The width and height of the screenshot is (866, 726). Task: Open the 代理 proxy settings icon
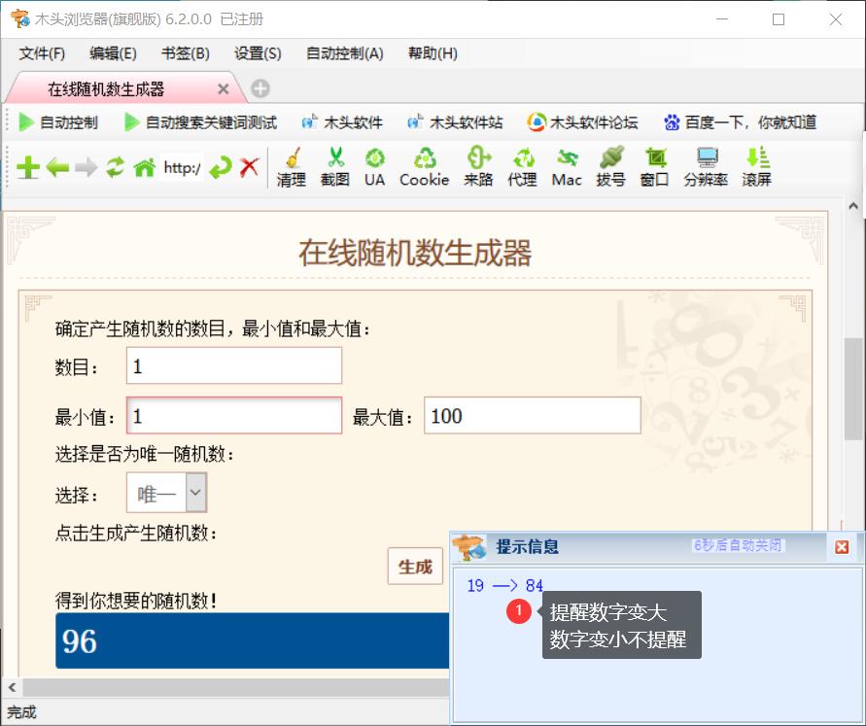(x=522, y=165)
